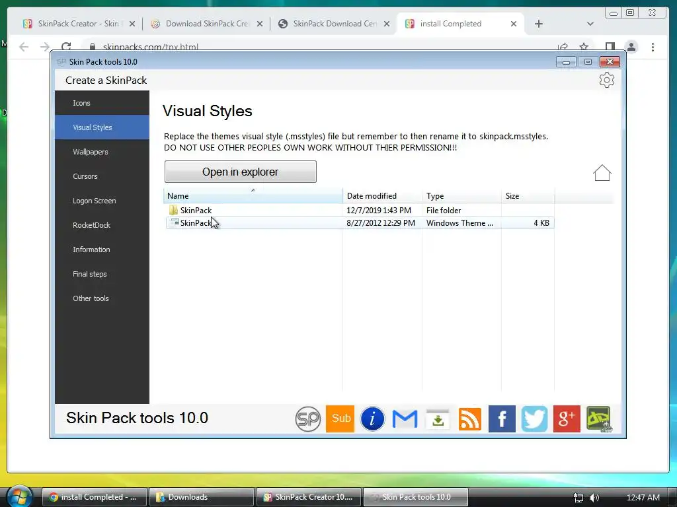Reload the browser page

pyautogui.click(x=66, y=47)
